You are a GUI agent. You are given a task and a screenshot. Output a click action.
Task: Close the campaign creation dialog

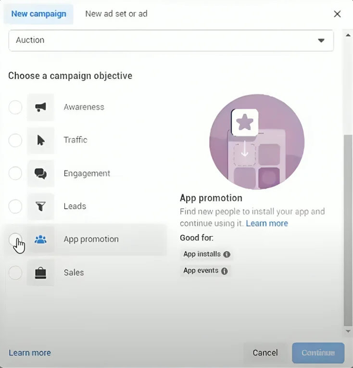[337, 14]
